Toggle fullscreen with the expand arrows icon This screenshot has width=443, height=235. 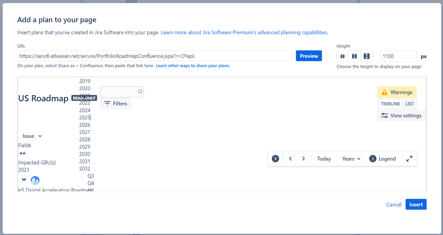tap(409, 159)
